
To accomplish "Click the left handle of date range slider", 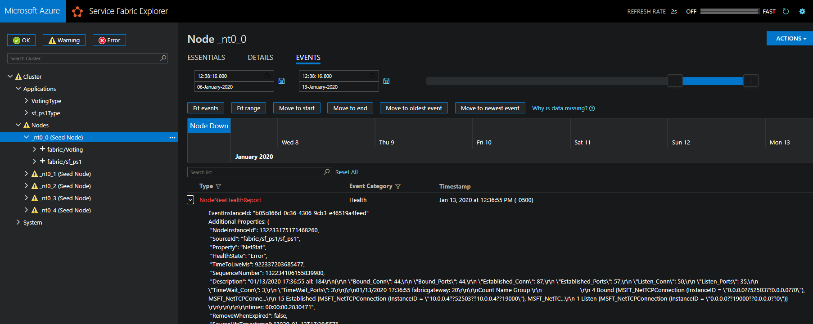I will [x=675, y=81].
